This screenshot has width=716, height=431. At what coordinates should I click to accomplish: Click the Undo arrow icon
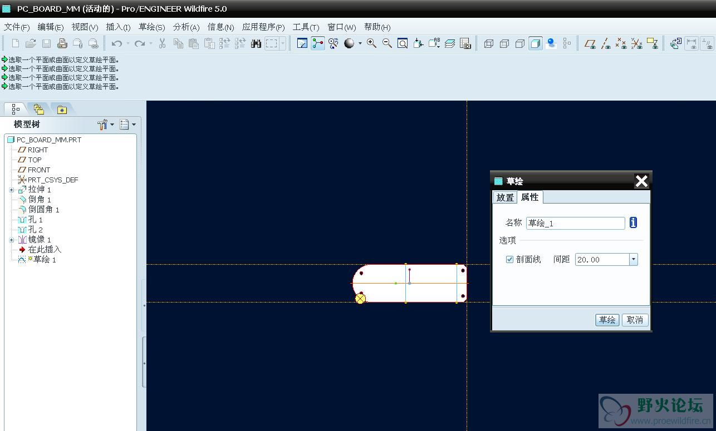[x=116, y=43]
